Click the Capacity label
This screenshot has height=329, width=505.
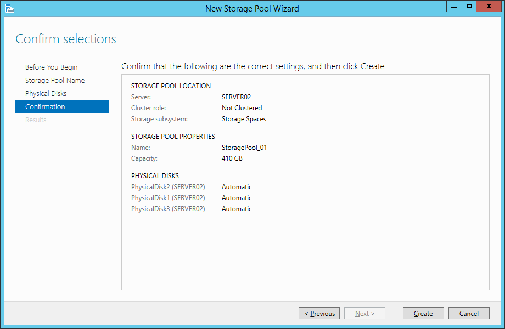pyautogui.click(x=144, y=158)
